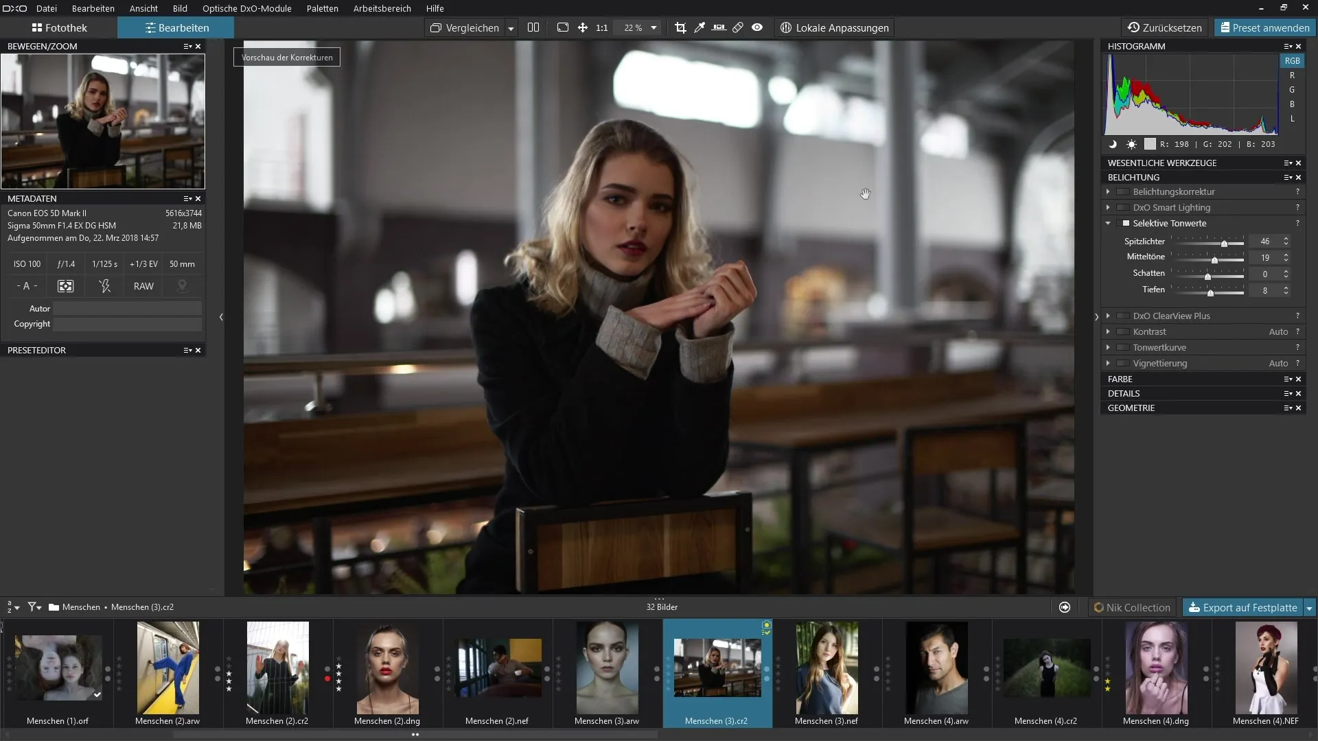Collapse the right panel with the arrow
Screen dimensions: 1318x741
(1096, 317)
